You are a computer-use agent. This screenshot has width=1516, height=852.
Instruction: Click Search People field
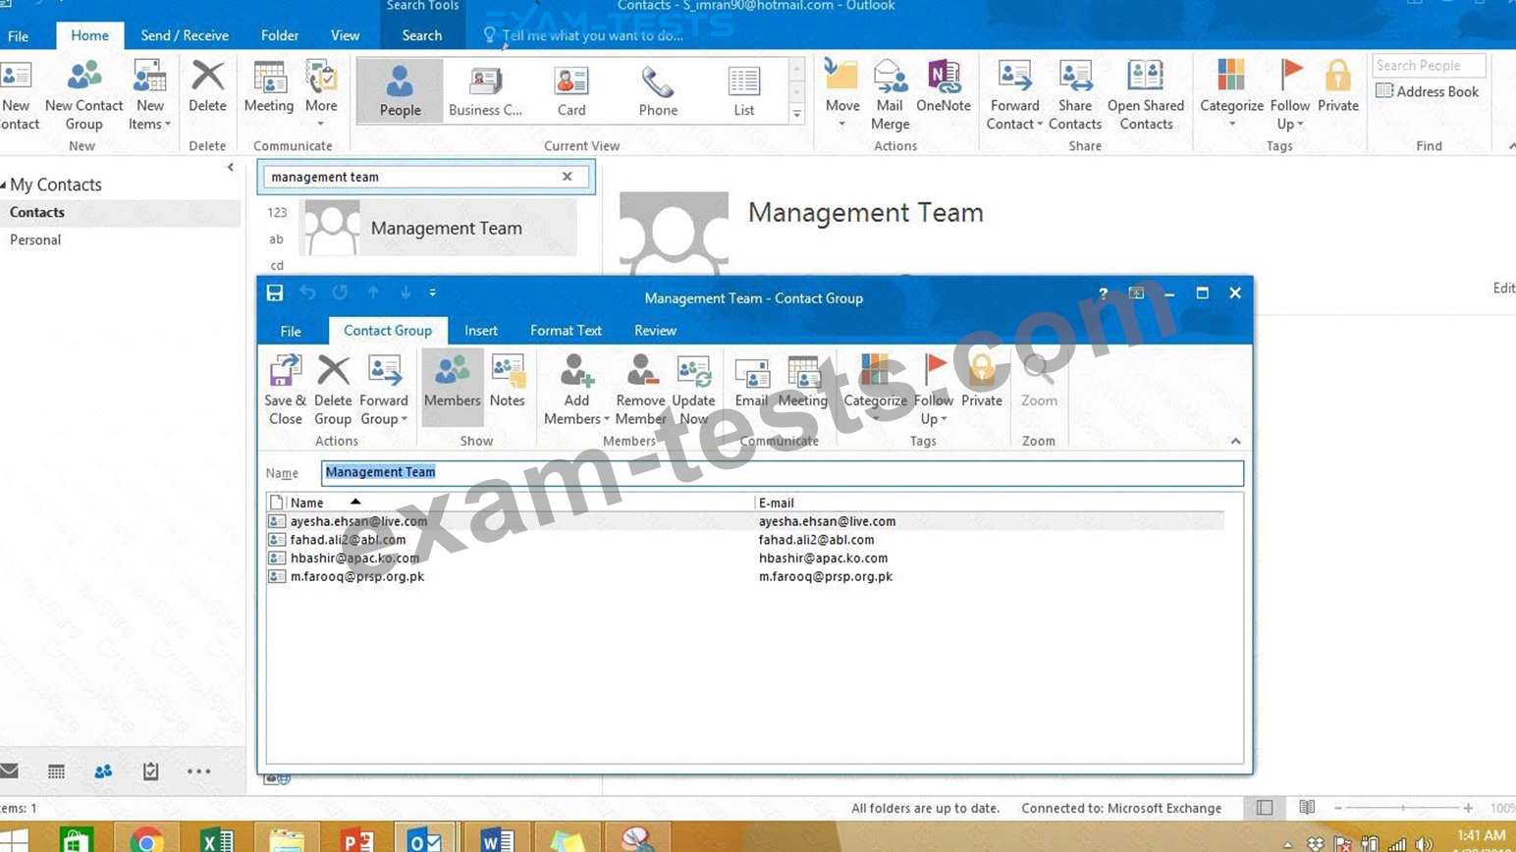pos(1429,65)
